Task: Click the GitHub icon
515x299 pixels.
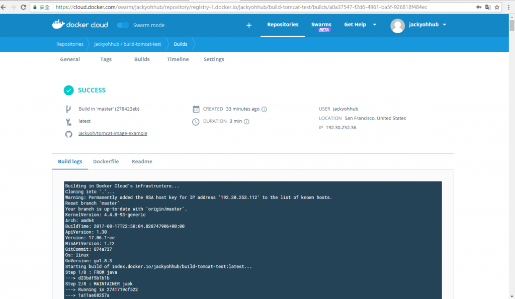Action: [68, 134]
